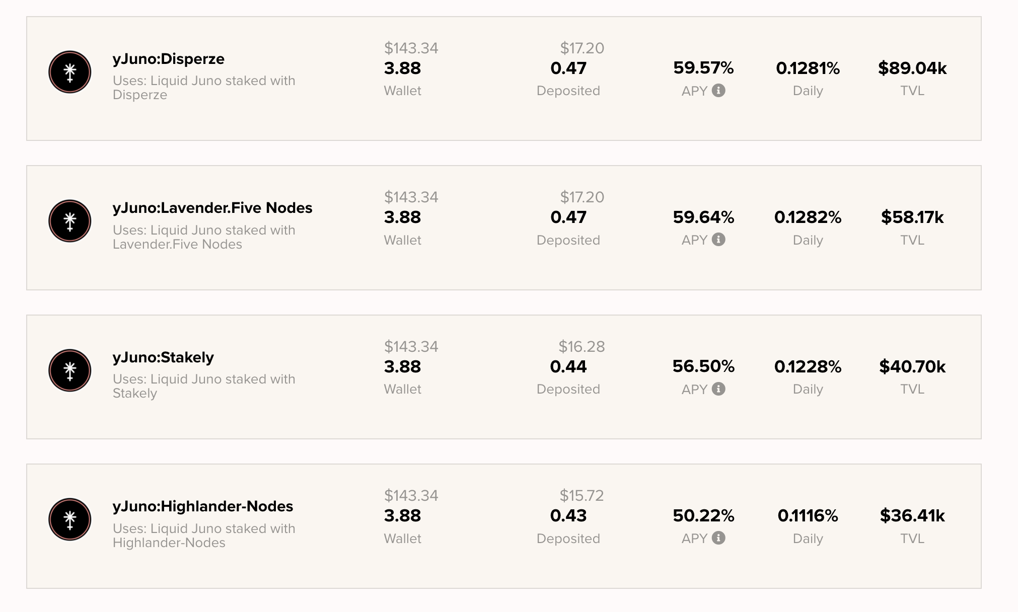
Task: Click the 3.88 Wallet balance in Stakely row
Action: [x=402, y=366]
